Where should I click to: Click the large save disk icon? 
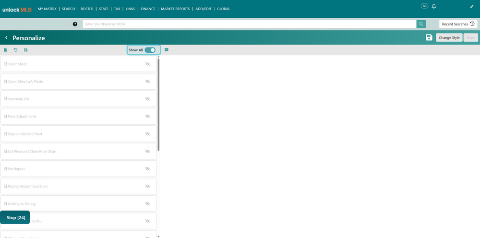point(429,37)
